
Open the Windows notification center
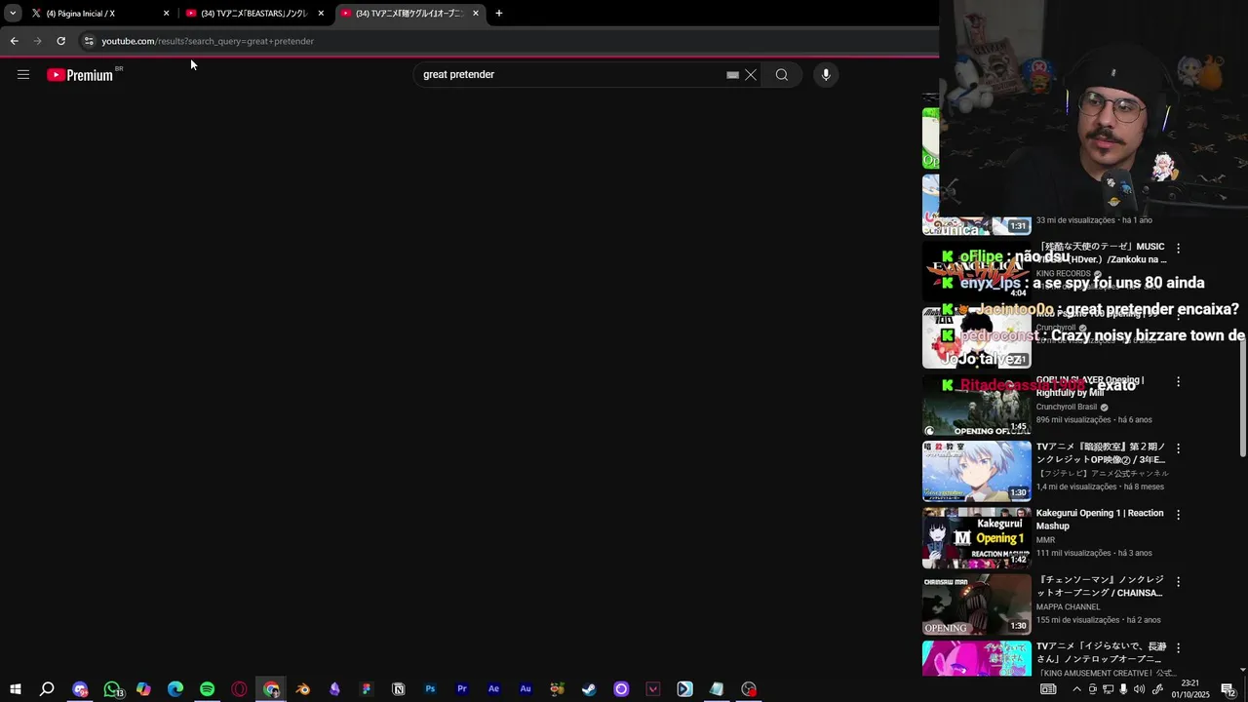[x=1228, y=689]
